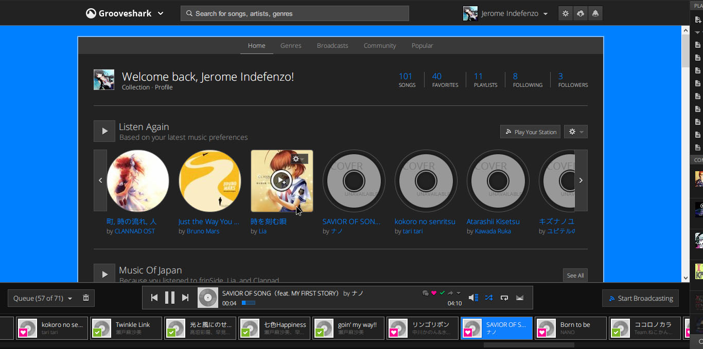The height and width of the screenshot is (349, 703).
Task: Clear the queue with trash icon
Action: (86, 298)
